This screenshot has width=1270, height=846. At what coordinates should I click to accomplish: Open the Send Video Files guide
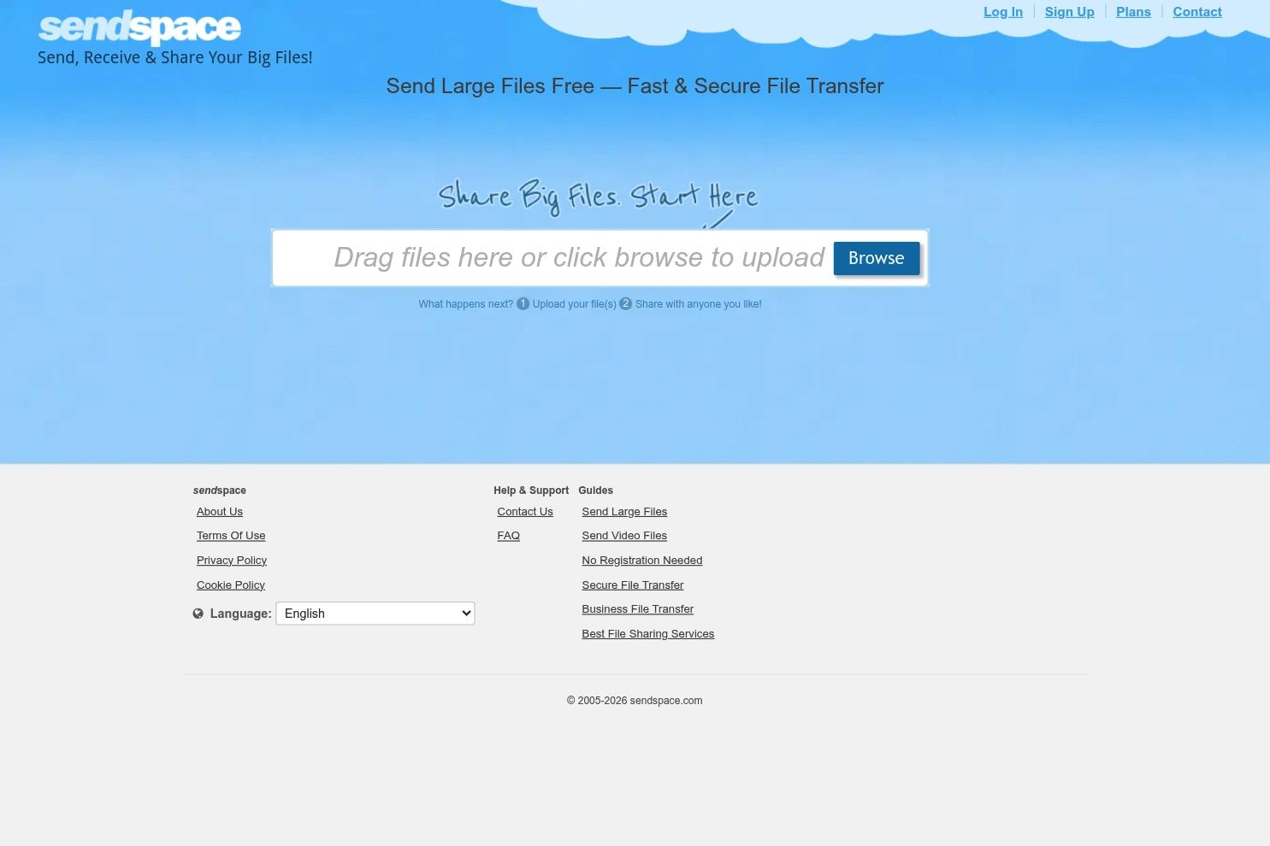624,536
